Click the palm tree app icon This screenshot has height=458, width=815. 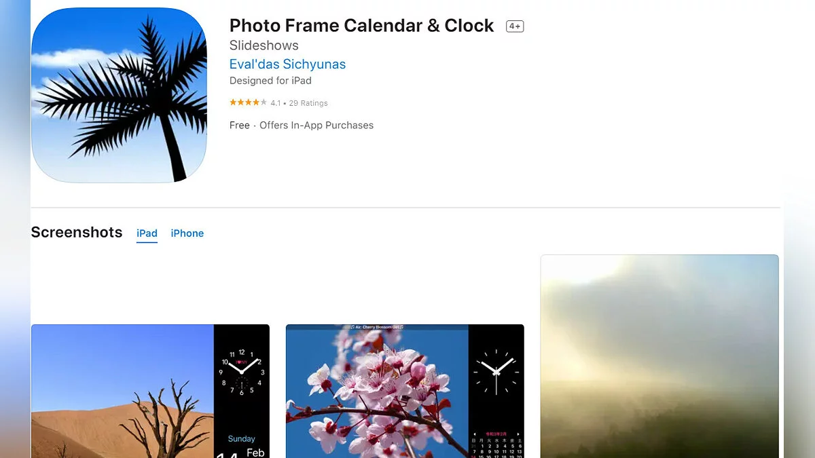point(119,95)
